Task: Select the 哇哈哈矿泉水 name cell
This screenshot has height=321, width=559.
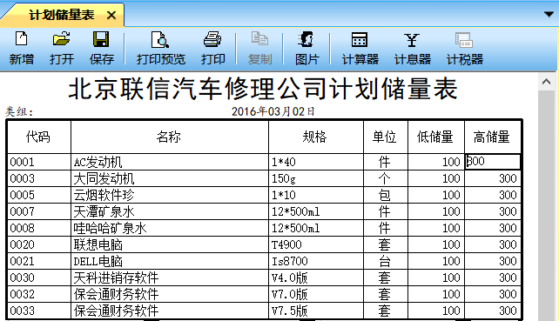Action: pos(169,228)
